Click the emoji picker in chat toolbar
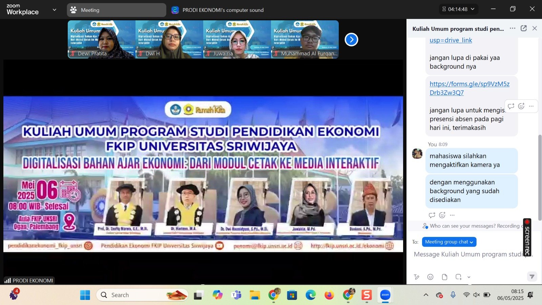Viewport: 542px width, 305px height. coord(430,277)
